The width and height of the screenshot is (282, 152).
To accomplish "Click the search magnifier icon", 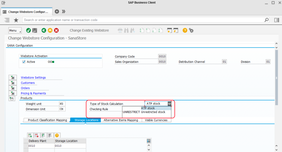I will (x=266, y=20).
